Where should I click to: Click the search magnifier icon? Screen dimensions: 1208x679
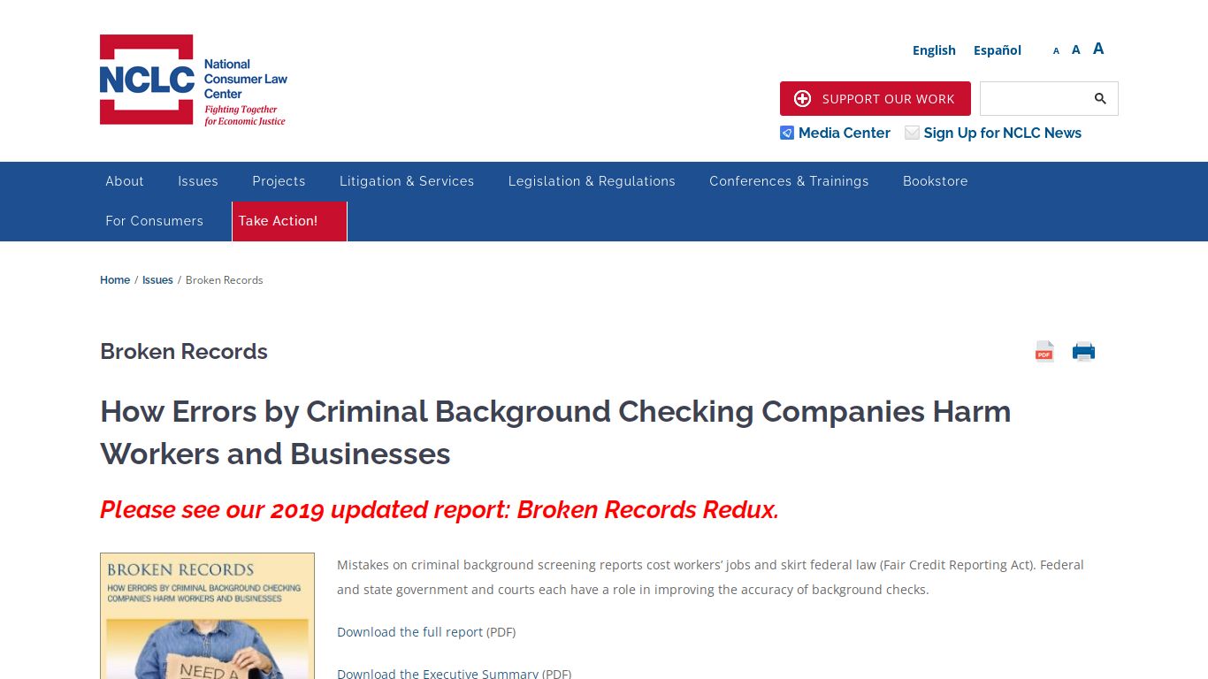1100,98
